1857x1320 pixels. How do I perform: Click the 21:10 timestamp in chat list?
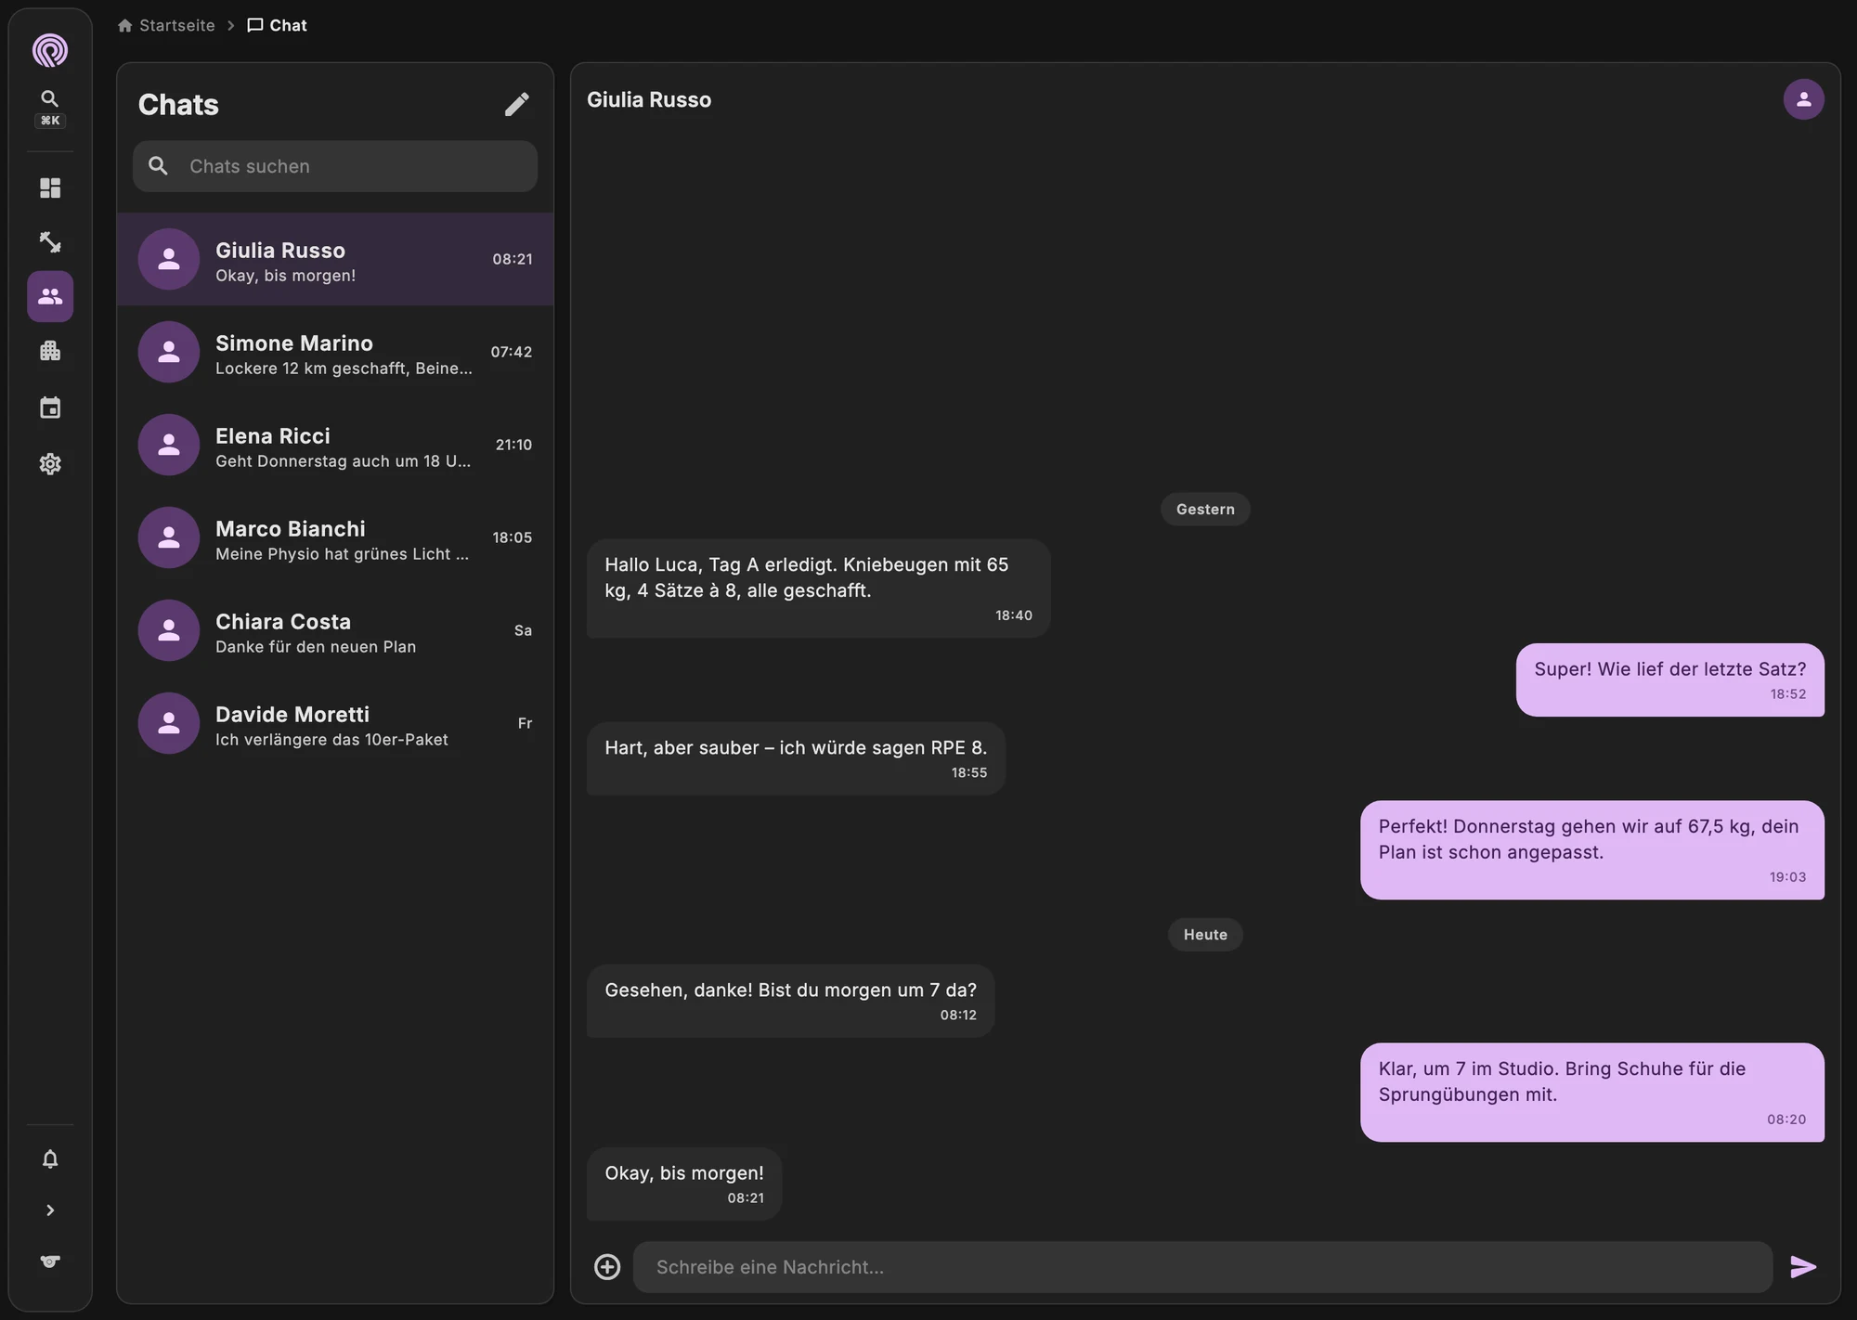click(x=513, y=445)
